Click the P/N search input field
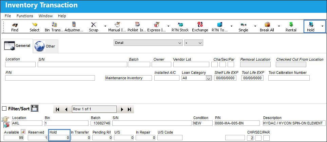 50,78
